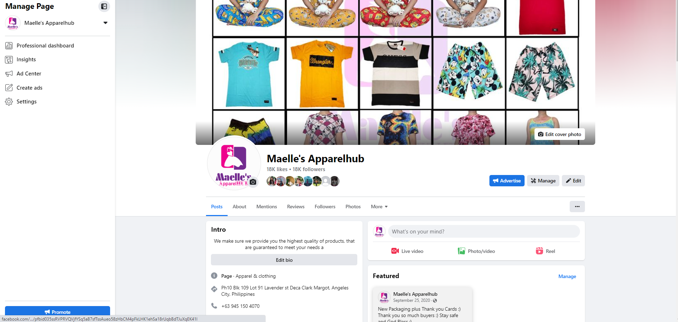Add a Photo/video to post
This screenshot has height=322, width=678.
476,251
